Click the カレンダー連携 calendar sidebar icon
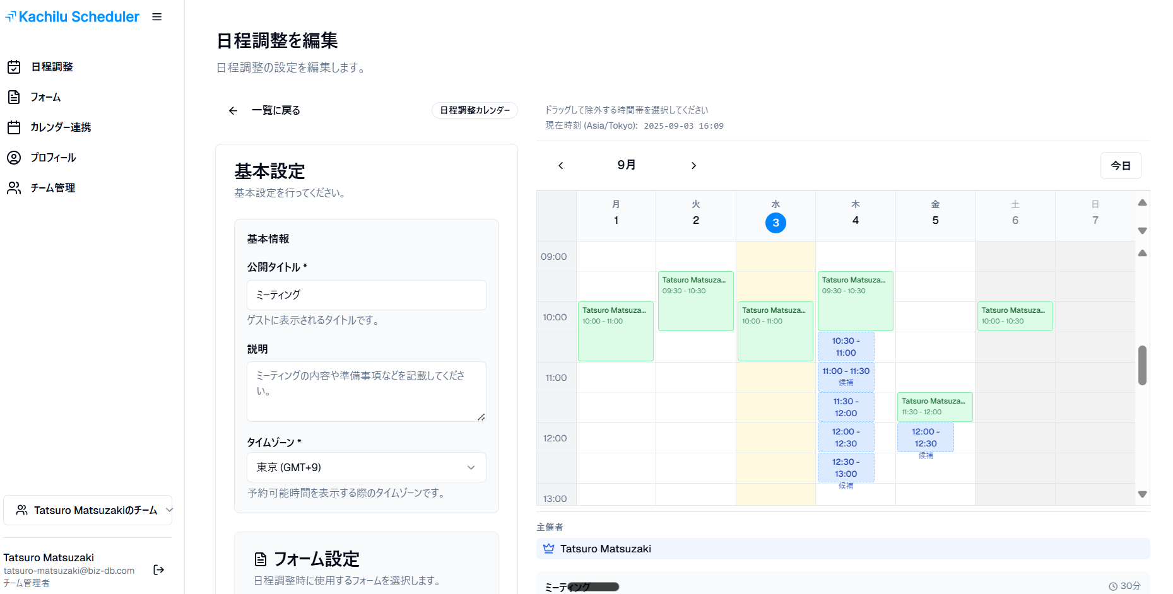This screenshot has height=594, width=1173. coord(14,127)
